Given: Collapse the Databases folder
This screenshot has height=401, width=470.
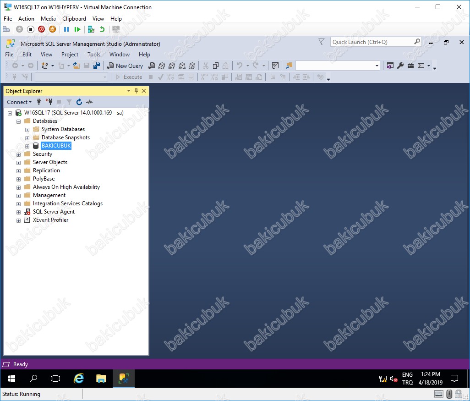Looking at the screenshot, I should (x=19, y=121).
